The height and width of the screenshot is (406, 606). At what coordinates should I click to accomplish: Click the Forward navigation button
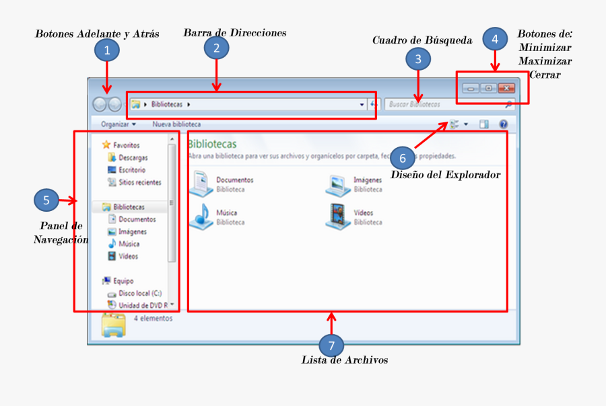click(116, 104)
